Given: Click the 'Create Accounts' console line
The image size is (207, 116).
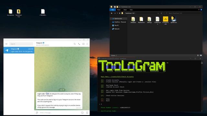Looking at the screenshot, I should tap(110, 80).
